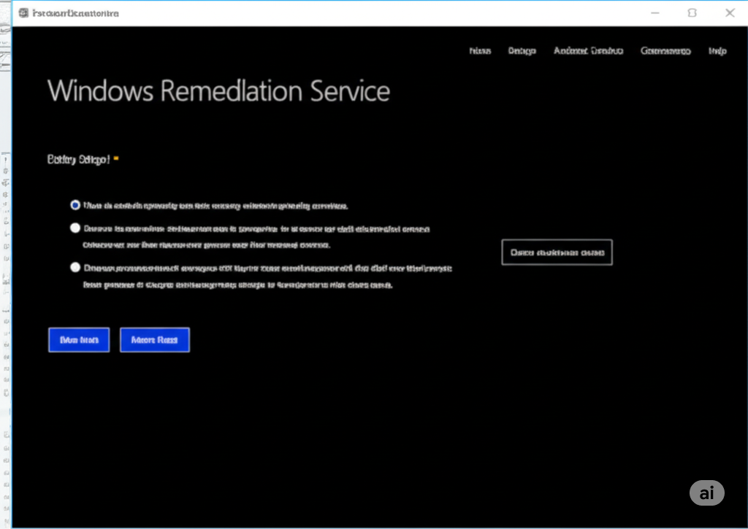Click the app icon in the title bar
The height and width of the screenshot is (529, 748).
pos(23,13)
